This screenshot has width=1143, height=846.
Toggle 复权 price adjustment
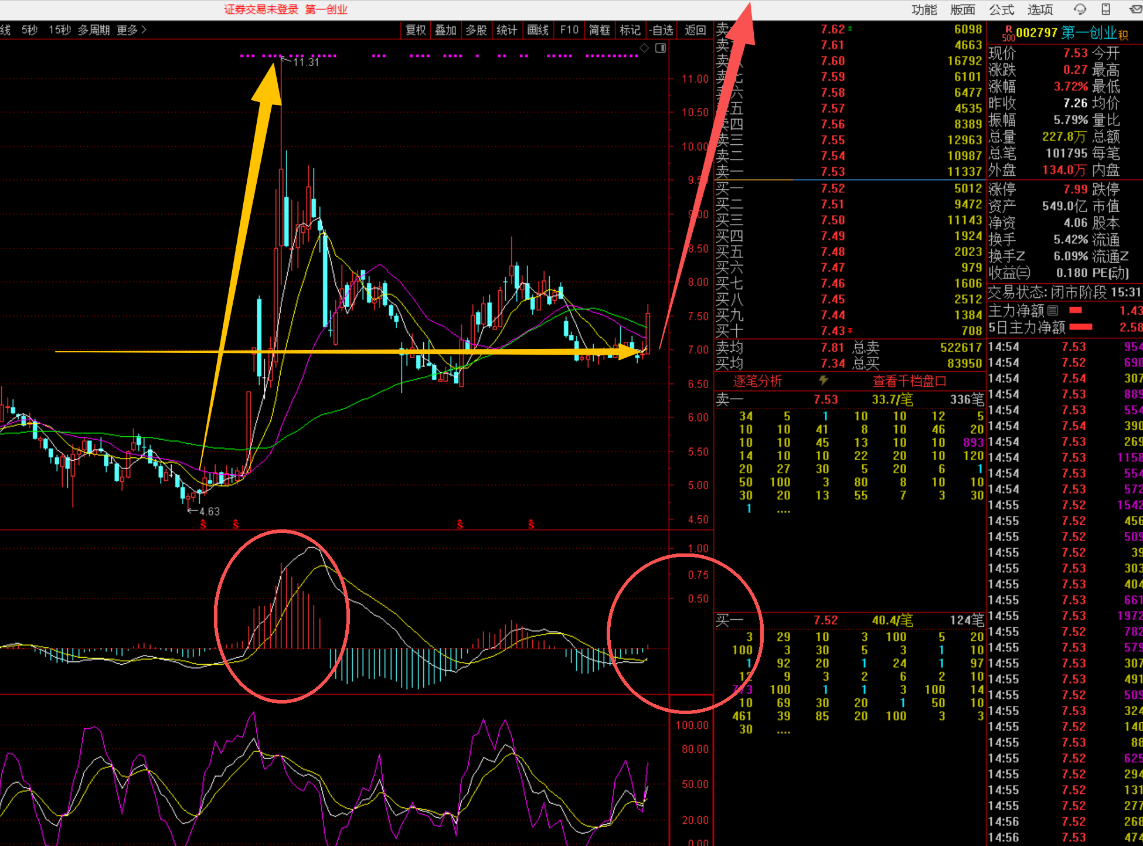416,30
